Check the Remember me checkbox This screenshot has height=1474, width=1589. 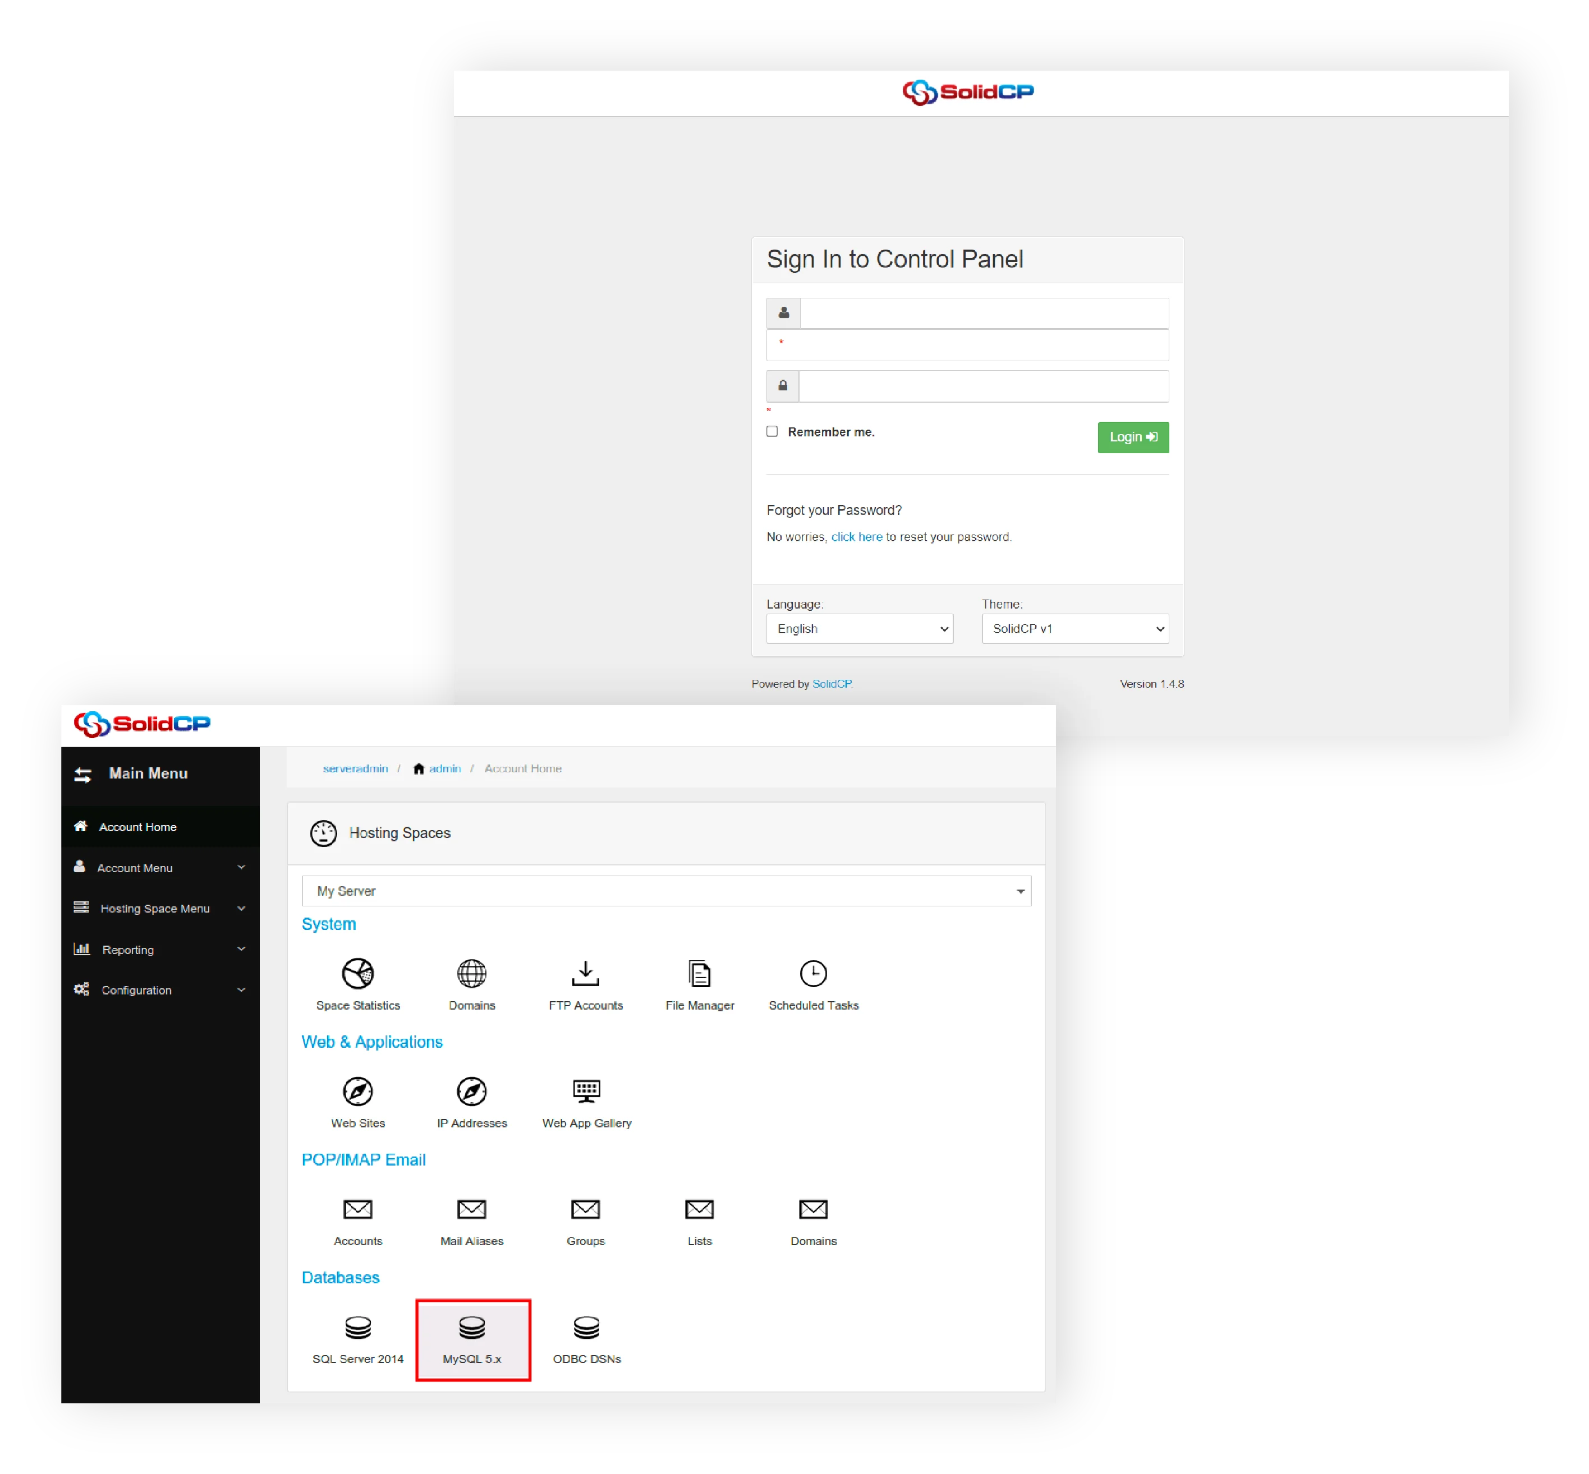(x=771, y=431)
